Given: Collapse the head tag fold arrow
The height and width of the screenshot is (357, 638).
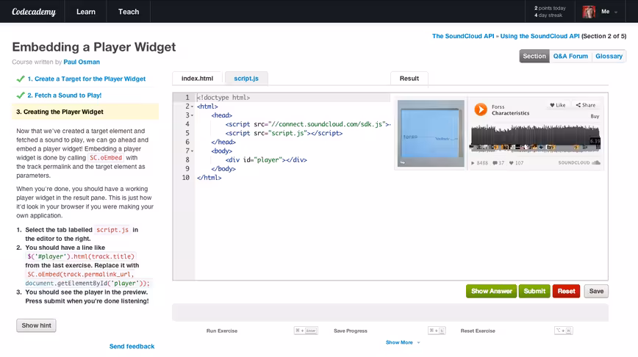Looking at the screenshot, I should click(x=192, y=115).
